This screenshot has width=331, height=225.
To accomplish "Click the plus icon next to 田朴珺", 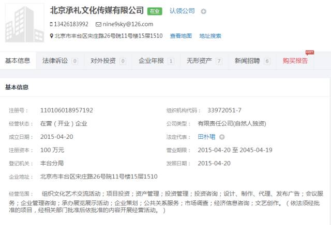I will tap(222, 137).
